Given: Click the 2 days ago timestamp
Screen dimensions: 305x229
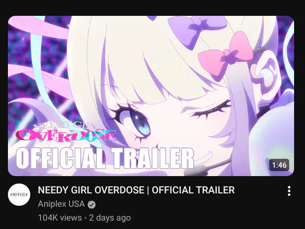Looking at the screenshot, I should [110, 218].
